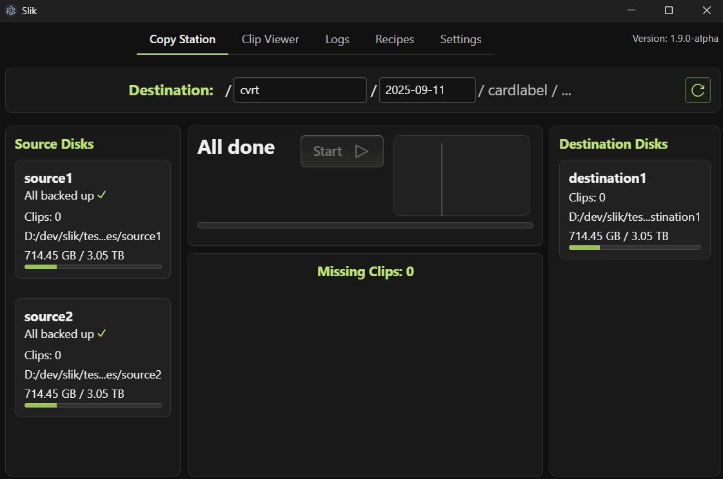Minimize the Slik window
This screenshot has height=479, width=723.
coord(631,10)
